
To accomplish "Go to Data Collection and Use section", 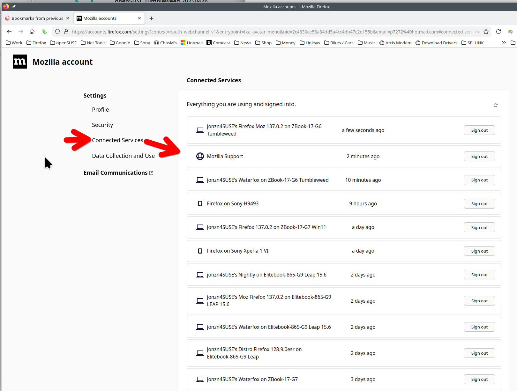I will 123,156.
